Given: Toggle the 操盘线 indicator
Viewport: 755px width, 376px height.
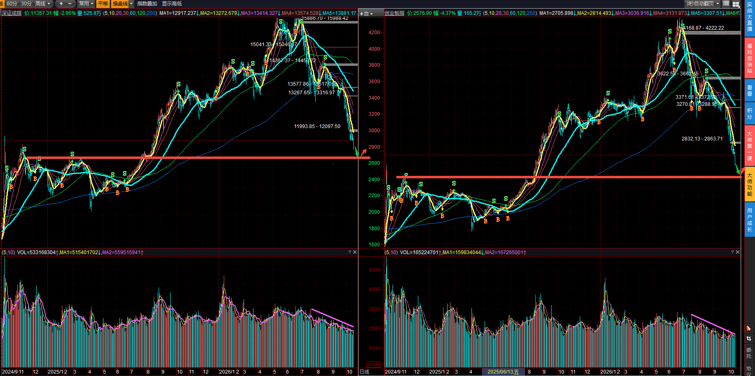Looking at the screenshot, I should pyautogui.click(x=120, y=4).
